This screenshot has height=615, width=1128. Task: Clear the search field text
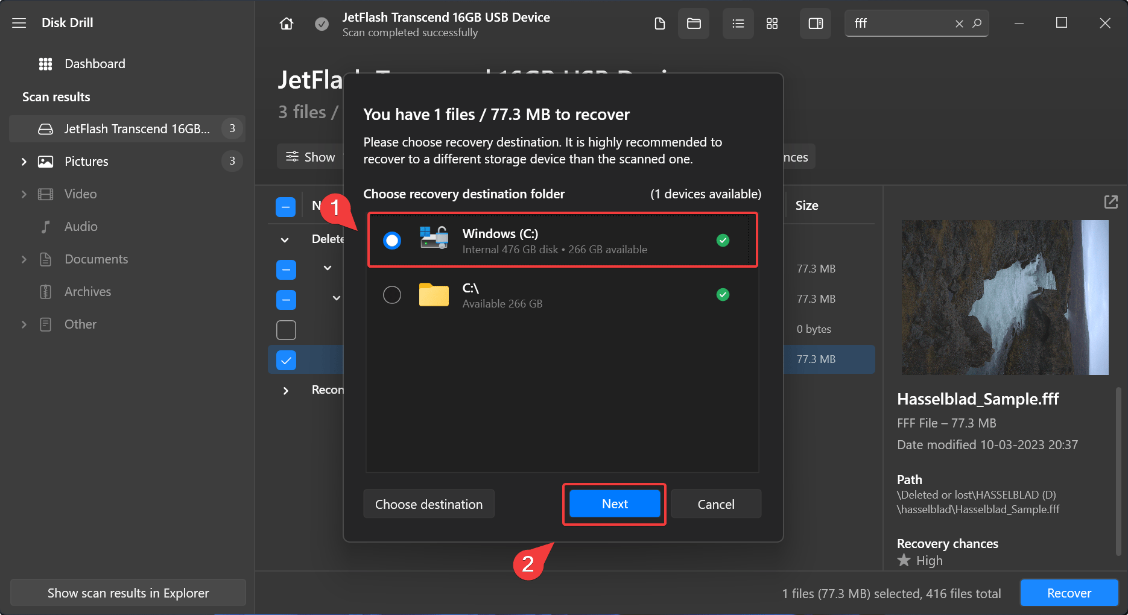pyautogui.click(x=959, y=24)
